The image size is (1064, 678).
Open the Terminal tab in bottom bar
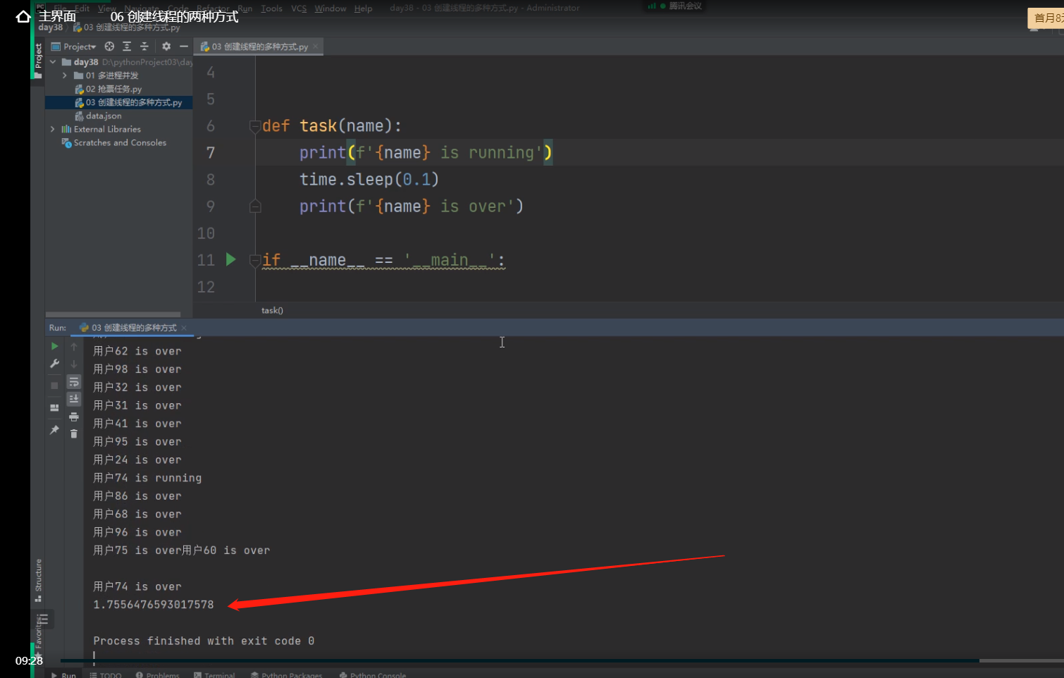tap(214, 674)
